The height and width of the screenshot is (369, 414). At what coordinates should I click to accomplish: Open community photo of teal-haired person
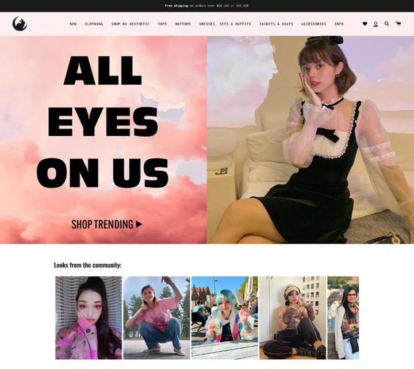224,318
